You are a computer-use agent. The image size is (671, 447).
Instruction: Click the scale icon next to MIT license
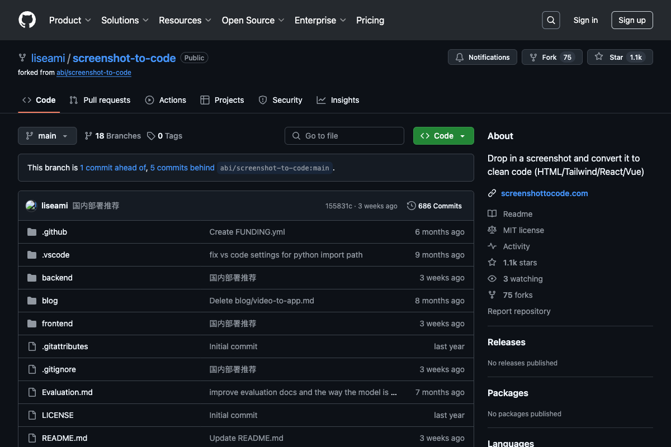492,230
